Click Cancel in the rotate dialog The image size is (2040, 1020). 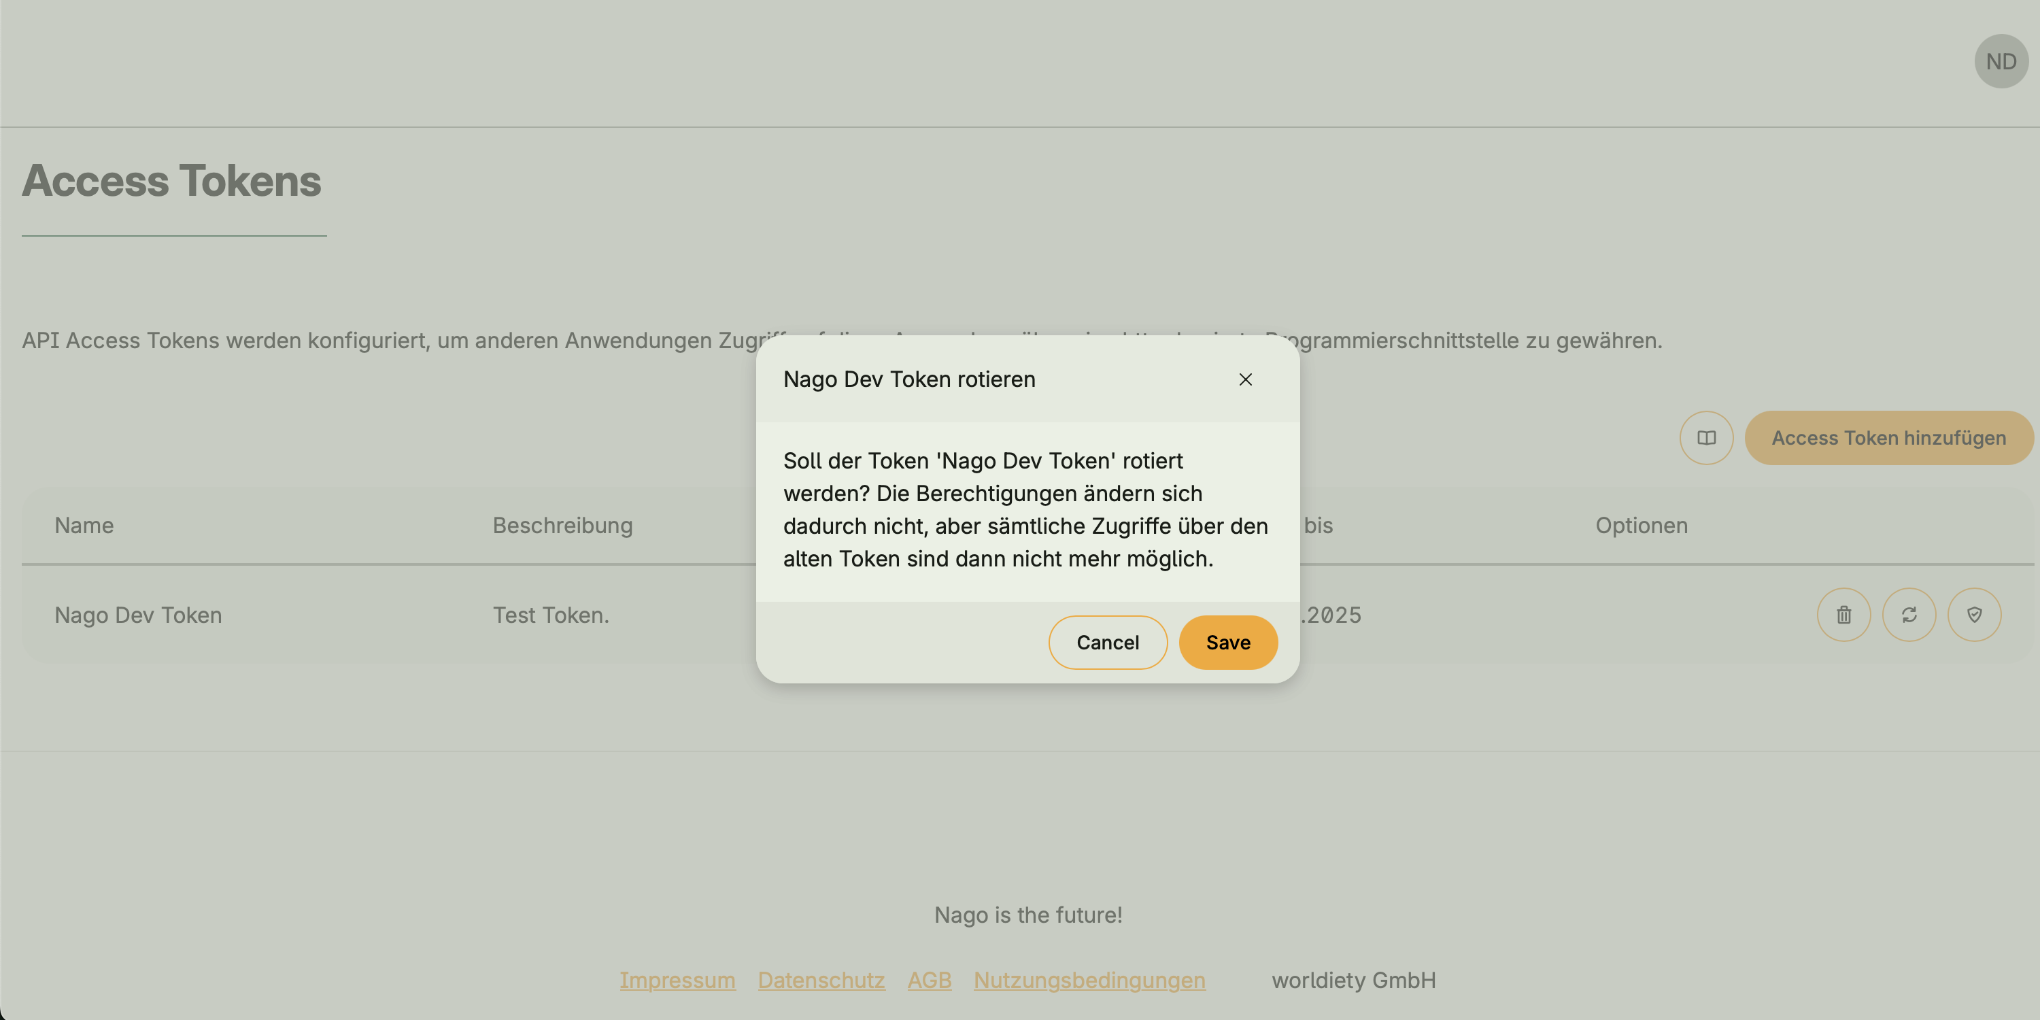[1107, 642]
